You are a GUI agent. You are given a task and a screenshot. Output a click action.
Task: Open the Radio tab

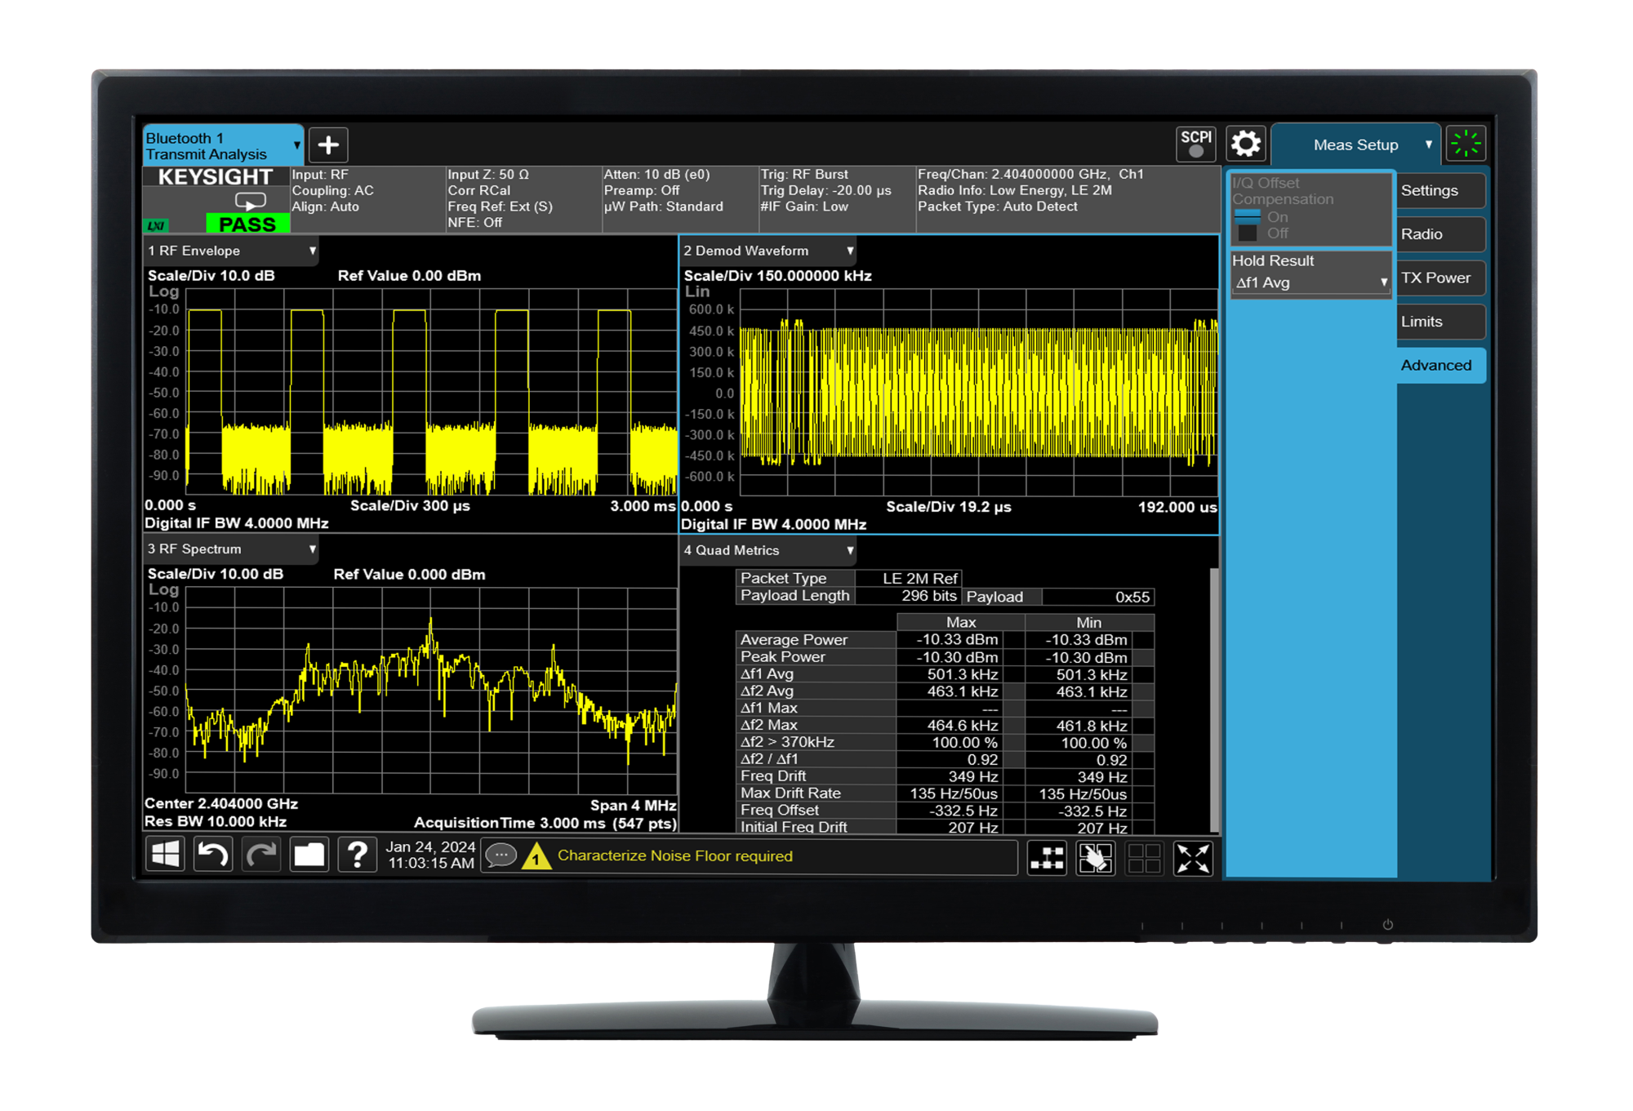[1437, 234]
